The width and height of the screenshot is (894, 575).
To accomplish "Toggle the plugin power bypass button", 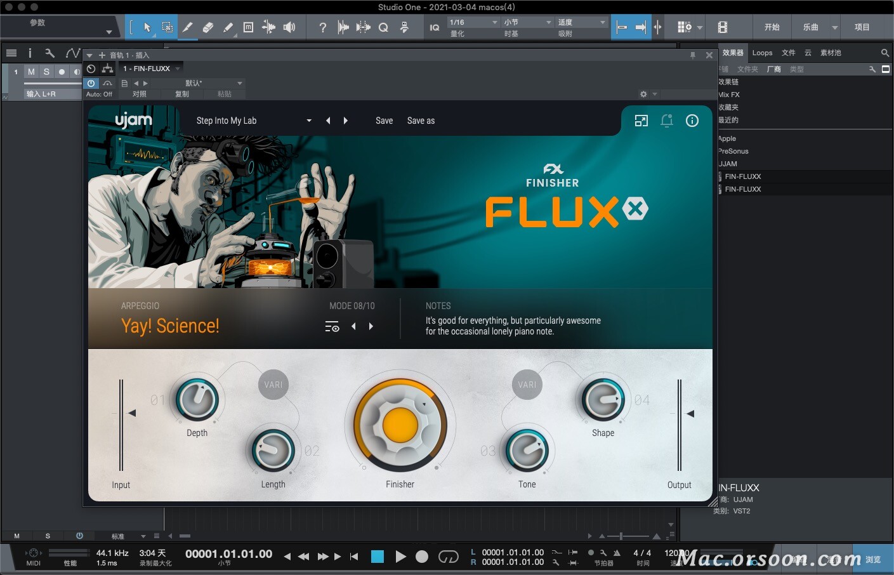I will (x=91, y=83).
